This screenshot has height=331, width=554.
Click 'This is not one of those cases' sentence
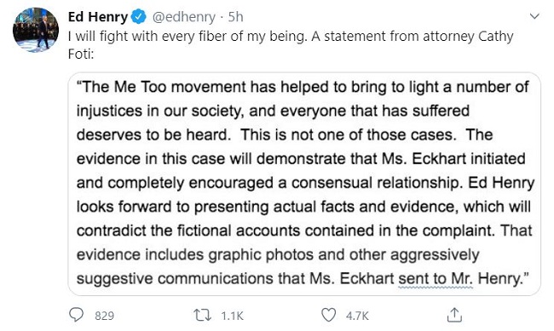pos(348,134)
